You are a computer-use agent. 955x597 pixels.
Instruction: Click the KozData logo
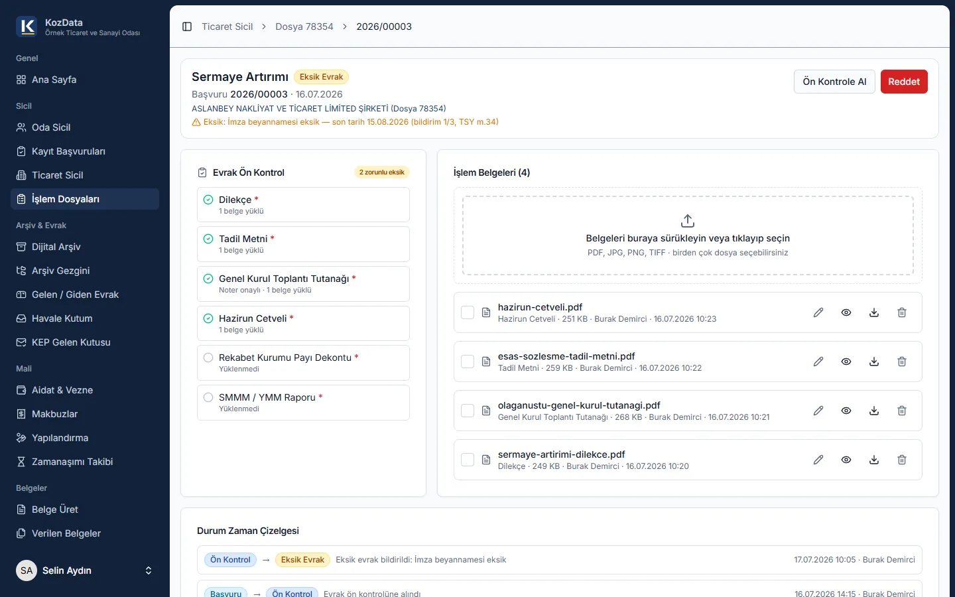[x=27, y=27]
